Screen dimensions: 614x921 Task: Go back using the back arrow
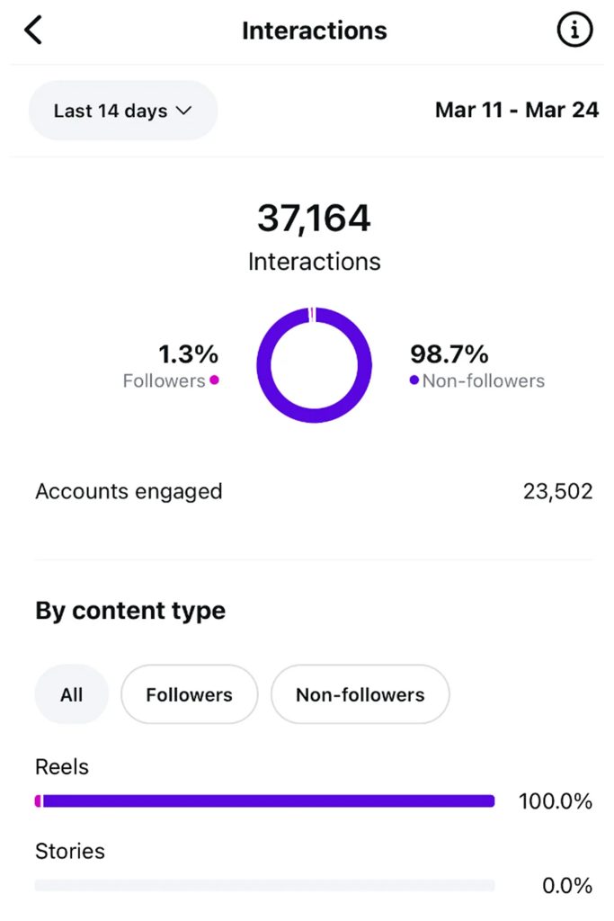pos(33,31)
